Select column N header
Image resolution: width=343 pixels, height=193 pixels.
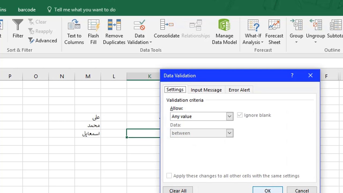click(62, 76)
